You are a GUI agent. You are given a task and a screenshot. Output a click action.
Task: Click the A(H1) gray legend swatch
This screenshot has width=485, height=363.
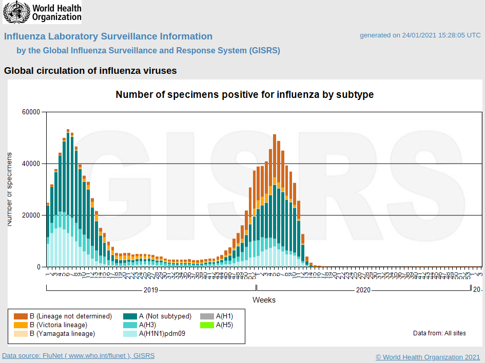click(x=207, y=316)
